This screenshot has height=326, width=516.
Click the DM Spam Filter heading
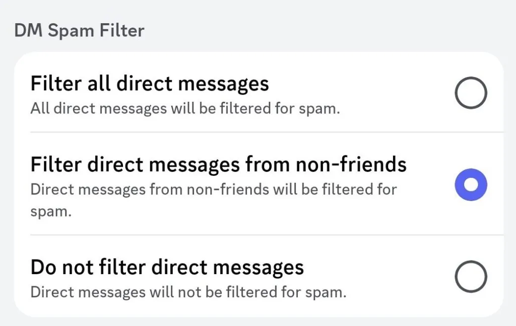coord(79,30)
